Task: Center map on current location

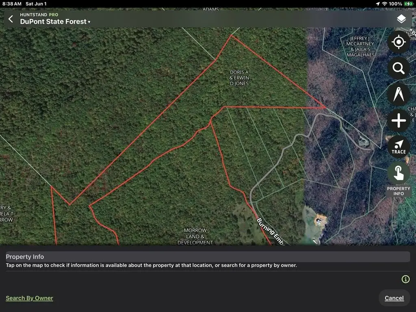Action: (398, 42)
